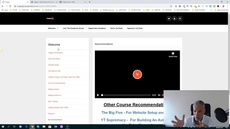Open the You Need A List lesson
This screenshot has width=230, height=129.
point(54,71)
